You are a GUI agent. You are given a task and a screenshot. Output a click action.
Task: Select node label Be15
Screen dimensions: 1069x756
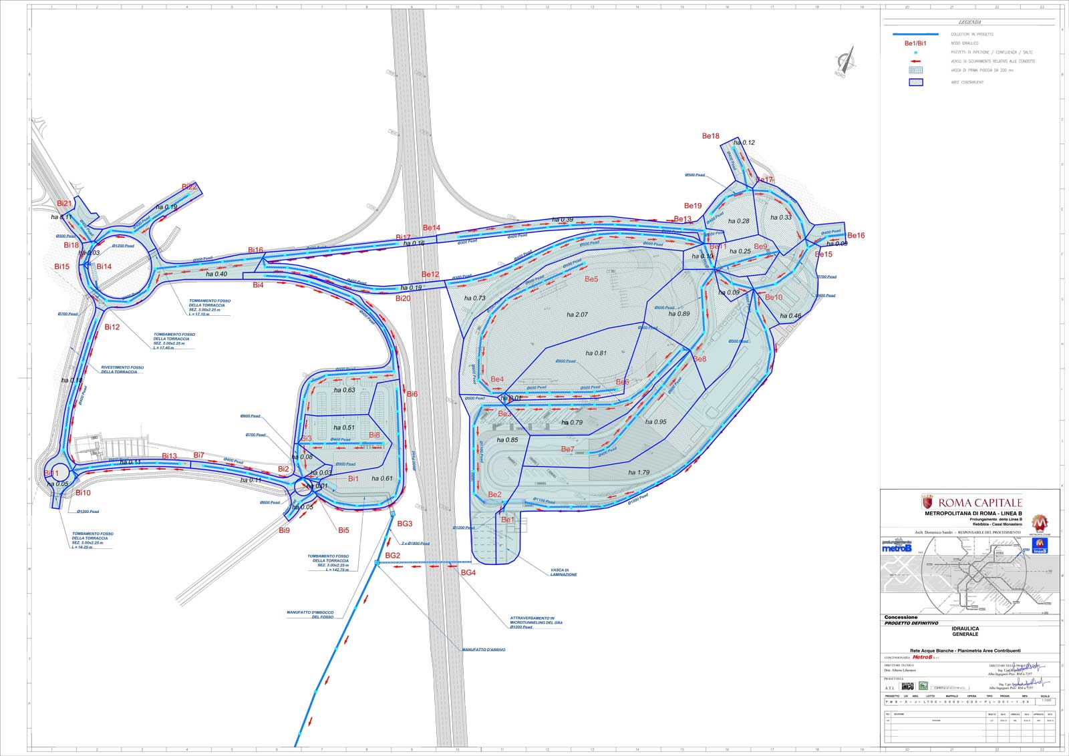[824, 254]
